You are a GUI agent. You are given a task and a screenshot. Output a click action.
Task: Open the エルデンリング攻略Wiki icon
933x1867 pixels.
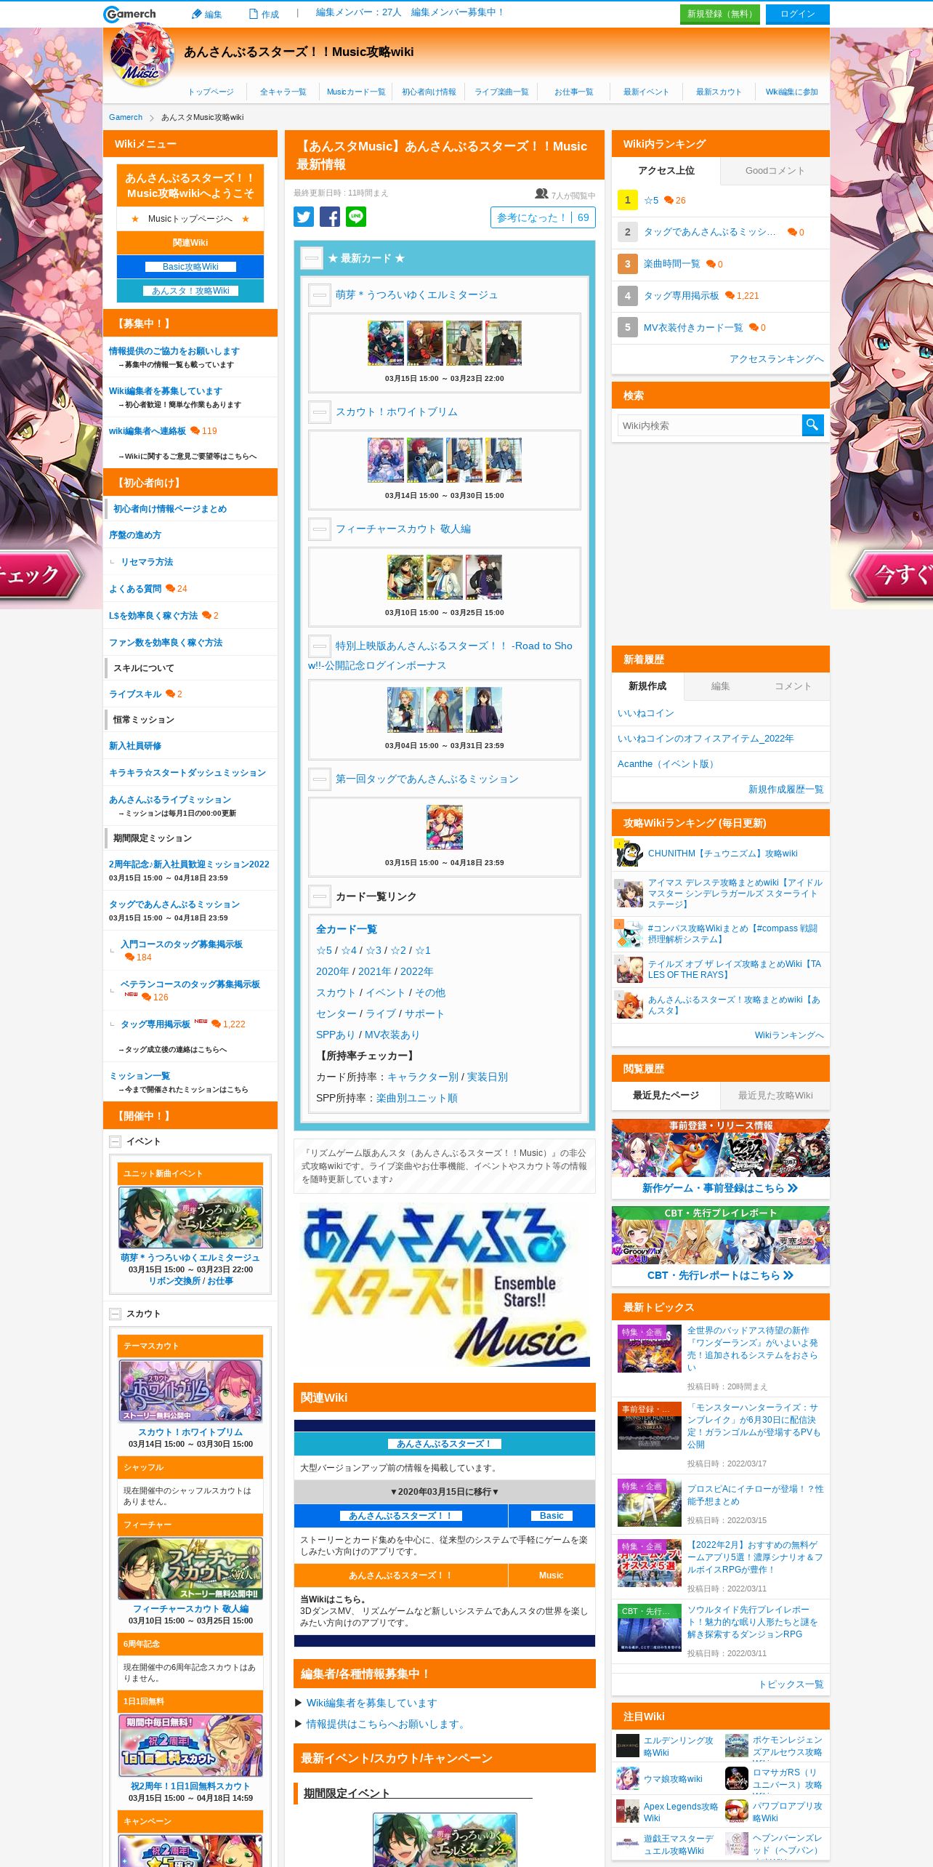628,1746
